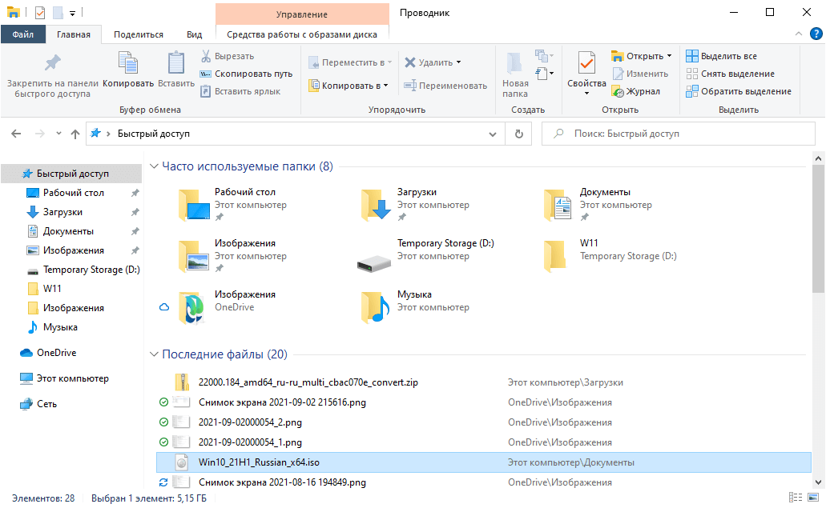Switch to large icons view in status bar

tap(813, 498)
